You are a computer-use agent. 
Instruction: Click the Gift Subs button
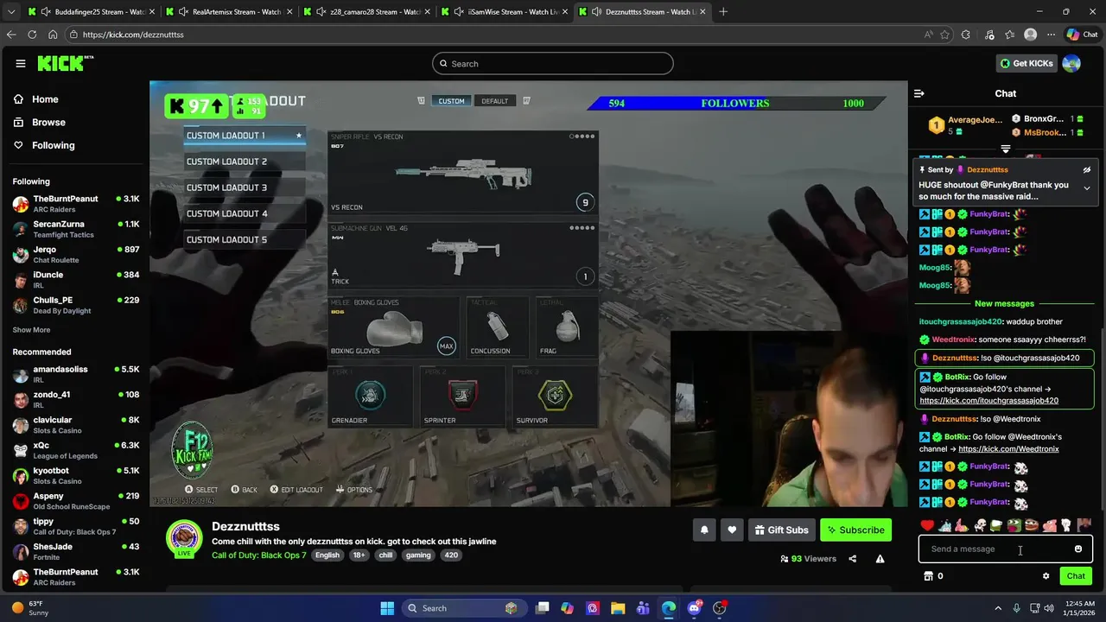[x=781, y=530]
